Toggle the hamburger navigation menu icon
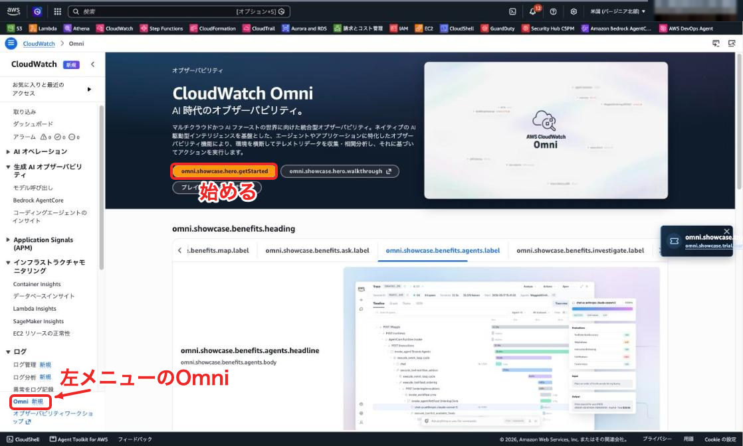 pyautogui.click(x=11, y=44)
